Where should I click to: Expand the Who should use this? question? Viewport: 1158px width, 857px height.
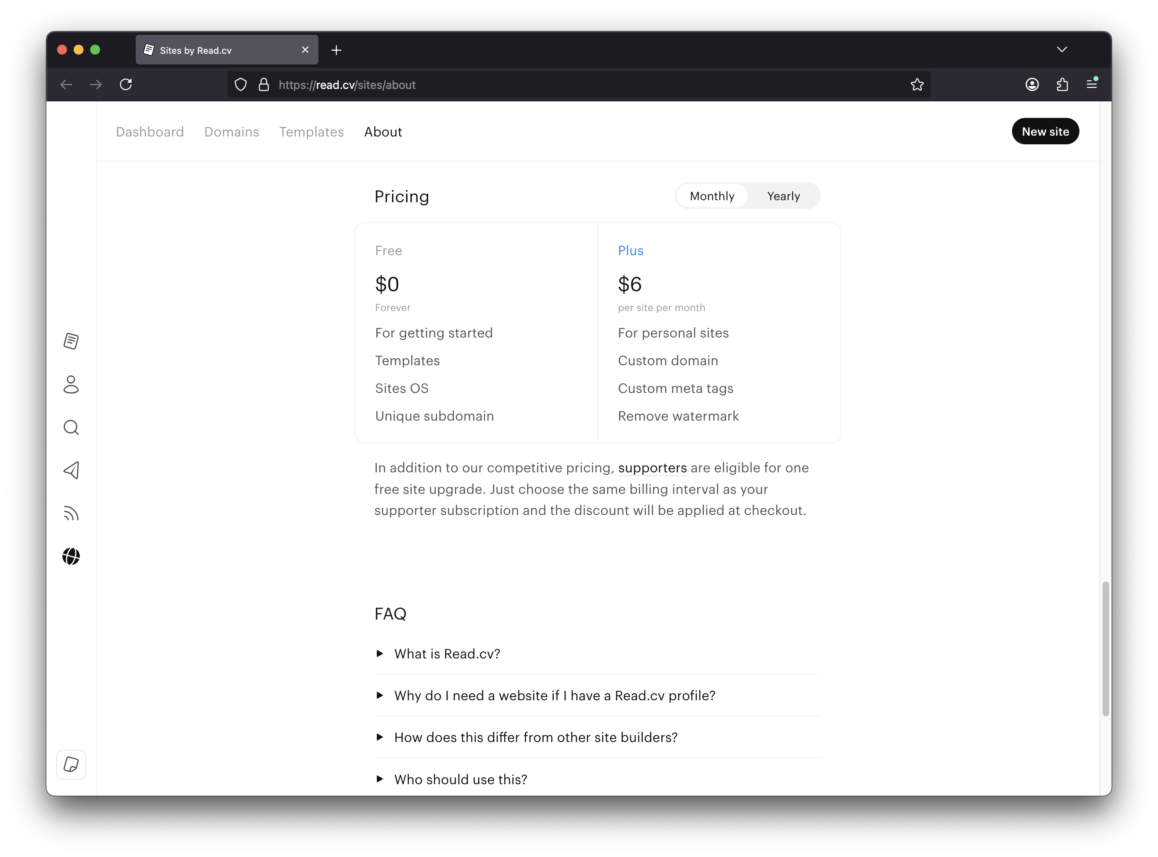pos(597,779)
